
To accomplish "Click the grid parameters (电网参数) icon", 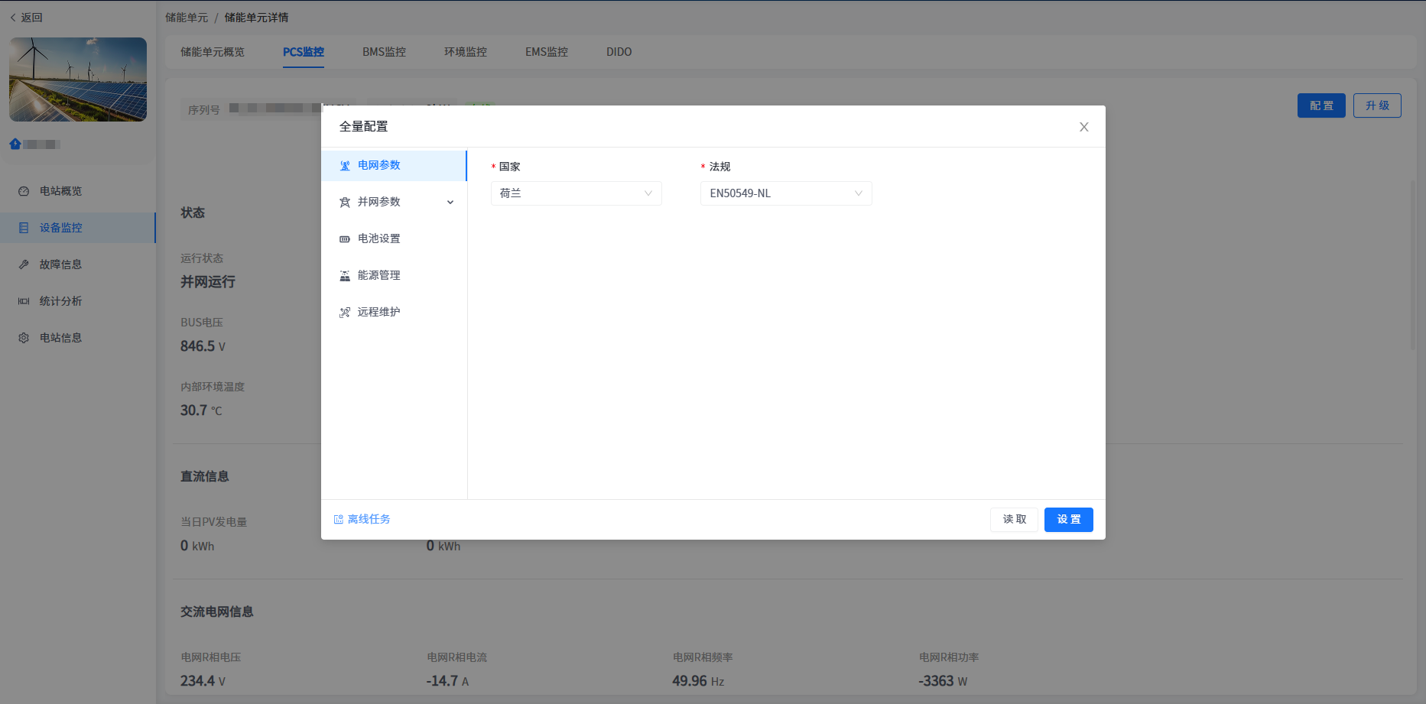I will 345,166.
